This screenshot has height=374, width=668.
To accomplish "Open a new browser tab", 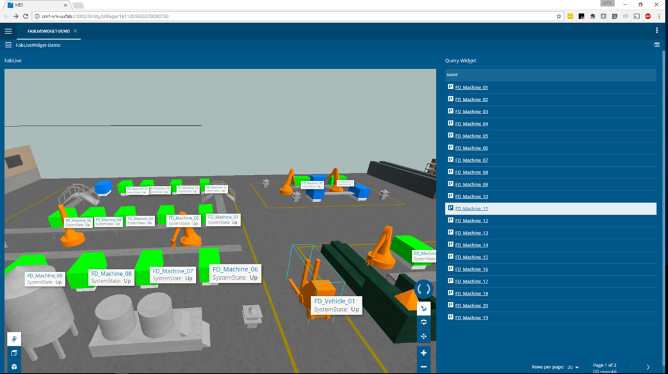I will tap(78, 5).
